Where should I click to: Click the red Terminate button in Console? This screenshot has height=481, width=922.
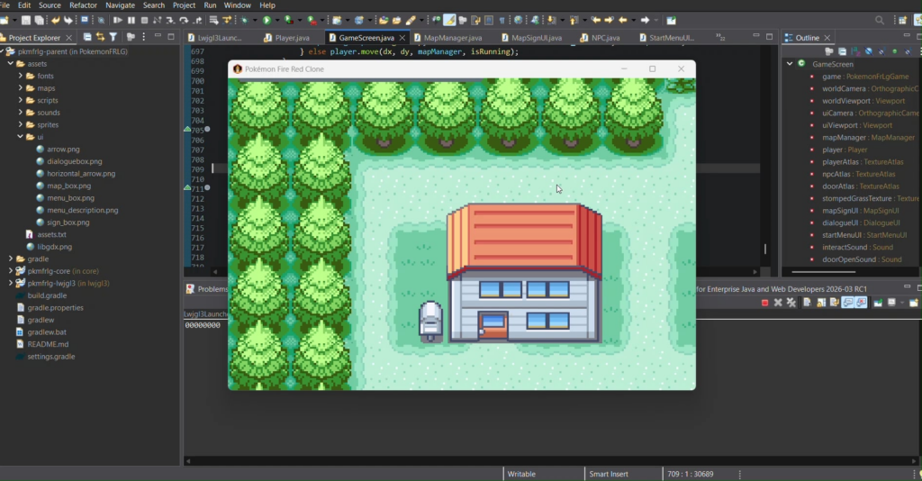coord(765,303)
